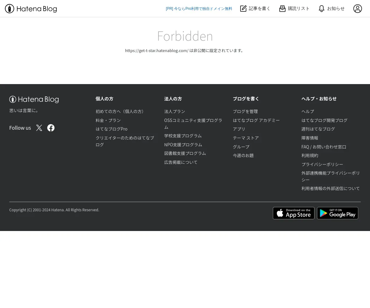Open 図書館支援プログラム link
The height and width of the screenshot is (308, 370).
click(185, 153)
